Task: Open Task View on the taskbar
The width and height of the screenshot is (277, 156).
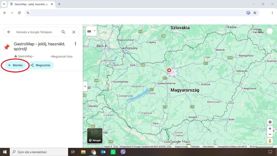Action: [73, 152]
